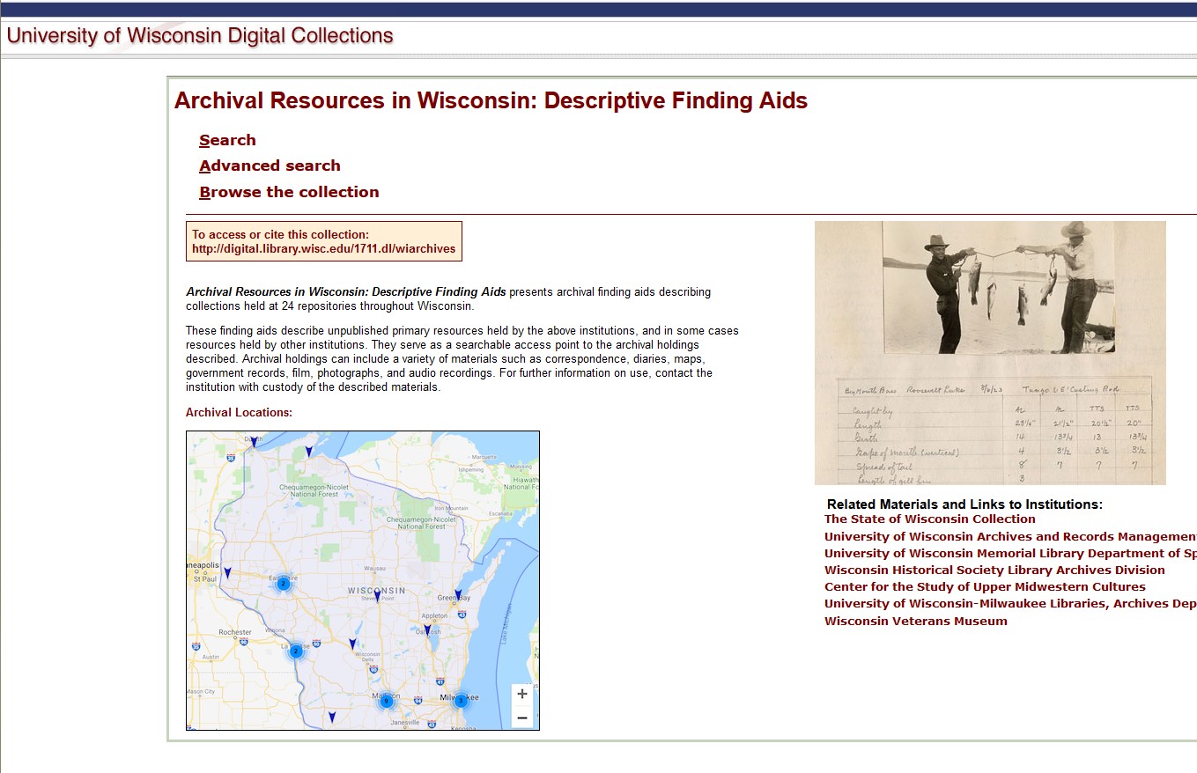The image size is (1197, 773).
Task: Select the map marker east of St Paul
Action: pos(227,572)
